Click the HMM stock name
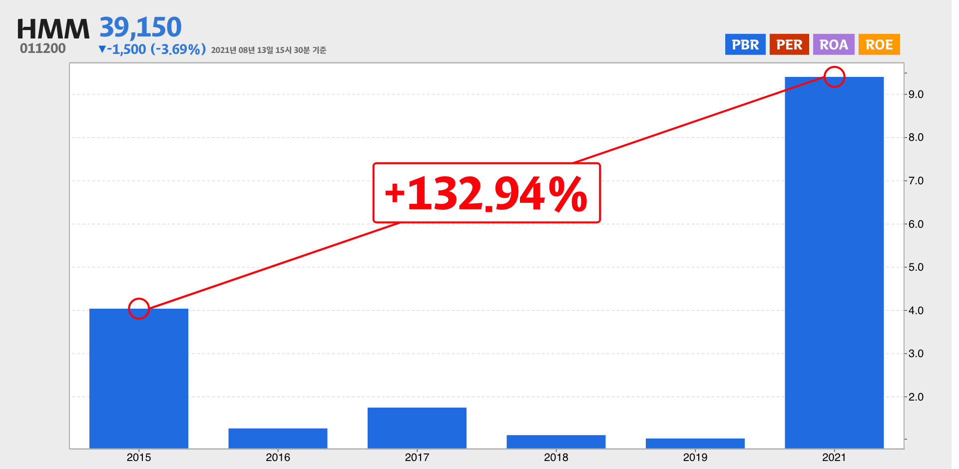The height and width of the screenshot is (469, 959). coord(53,29)
